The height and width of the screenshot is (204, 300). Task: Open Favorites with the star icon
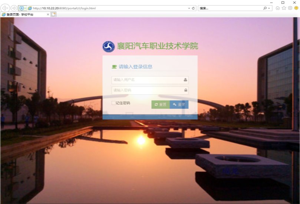(x=284, y=8)
